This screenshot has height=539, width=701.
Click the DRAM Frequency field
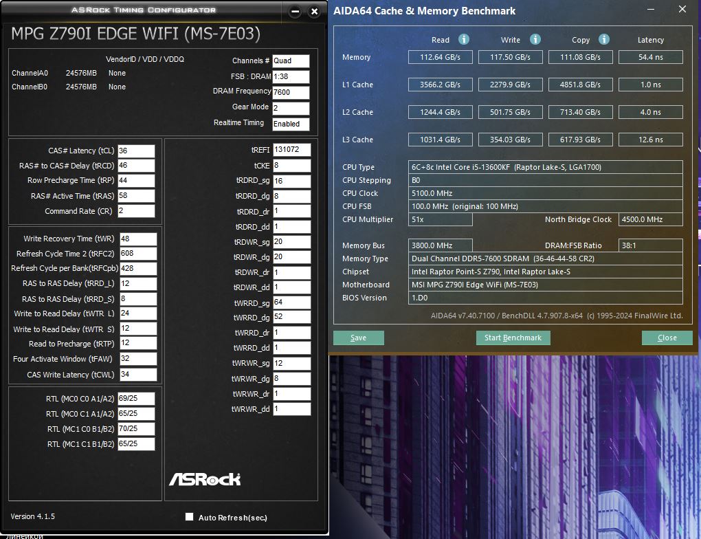pyautogui.click(x=291, y=92)
